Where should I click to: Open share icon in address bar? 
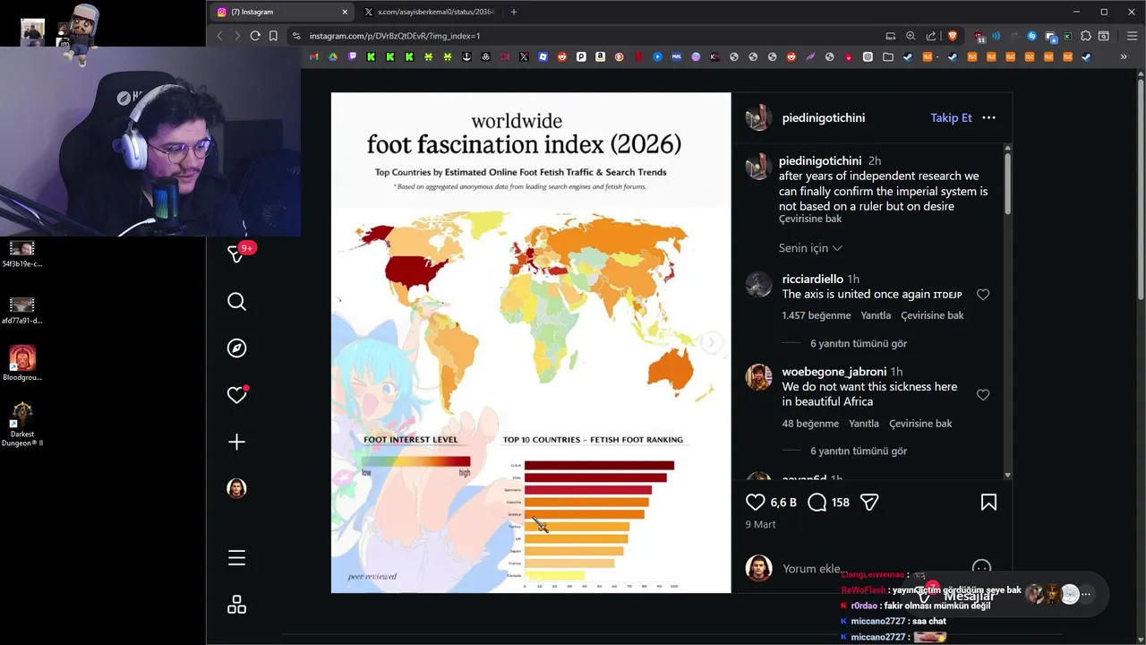(x=931, y=36)
